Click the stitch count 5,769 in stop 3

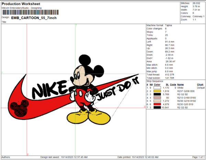[x=166, y=94]
